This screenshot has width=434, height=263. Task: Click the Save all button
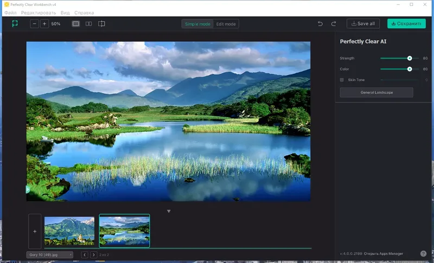[363, 24]
